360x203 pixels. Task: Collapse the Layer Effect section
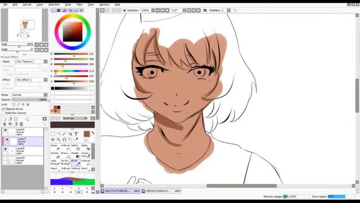point(2,57)
